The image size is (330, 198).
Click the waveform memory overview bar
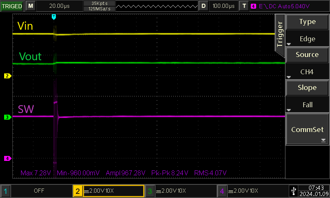(x=157, y=6)
